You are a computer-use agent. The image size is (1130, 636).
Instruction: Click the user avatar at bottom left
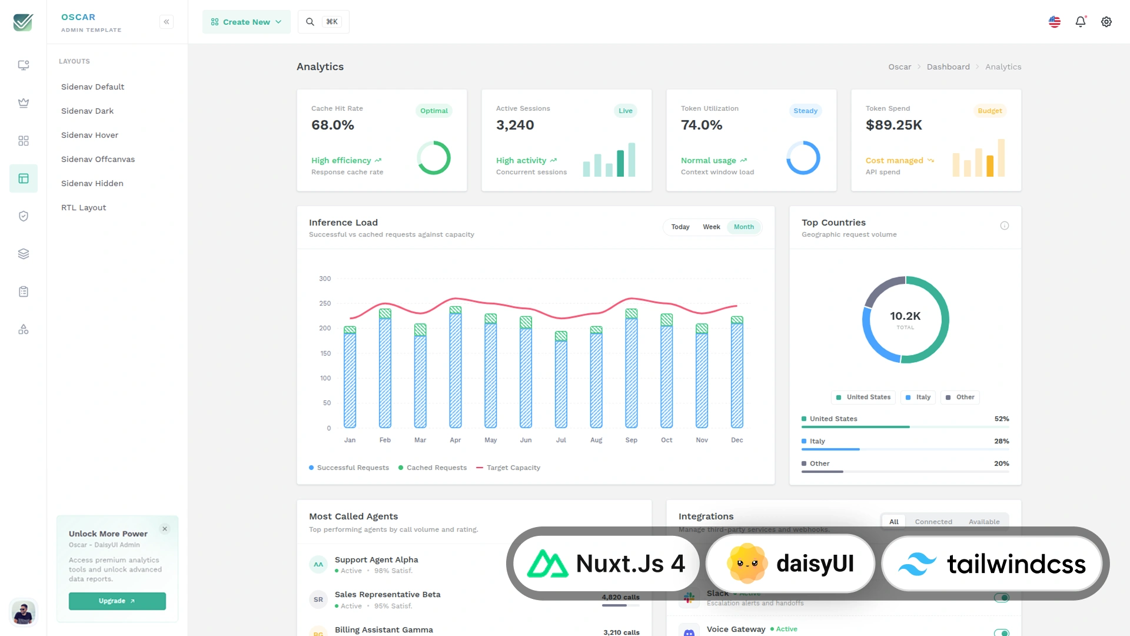pos(24,612)
